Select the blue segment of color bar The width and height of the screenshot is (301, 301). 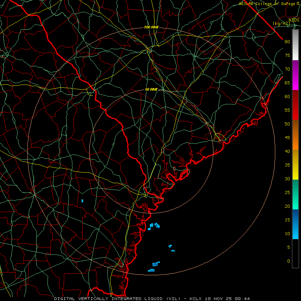[295, 224]
